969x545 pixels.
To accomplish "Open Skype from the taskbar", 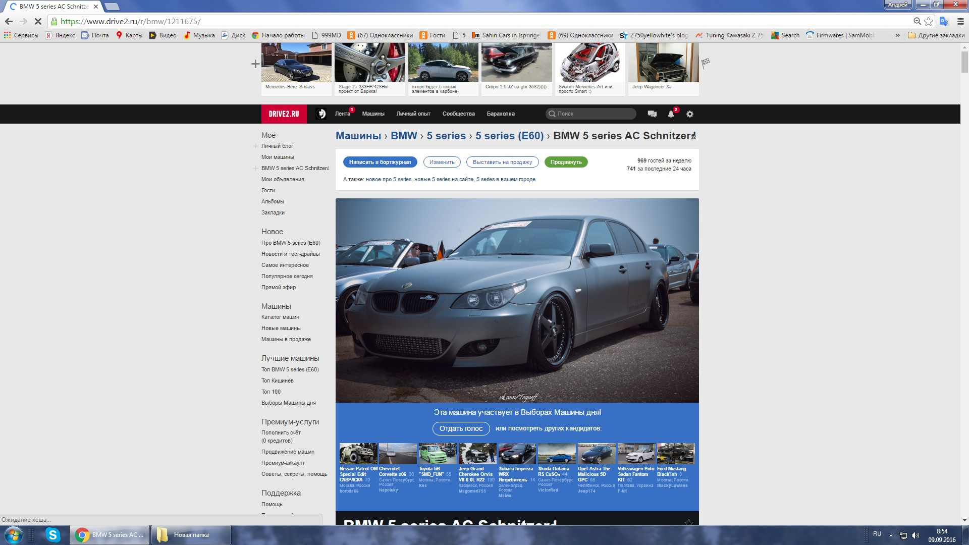I will (x=52, y=535).
